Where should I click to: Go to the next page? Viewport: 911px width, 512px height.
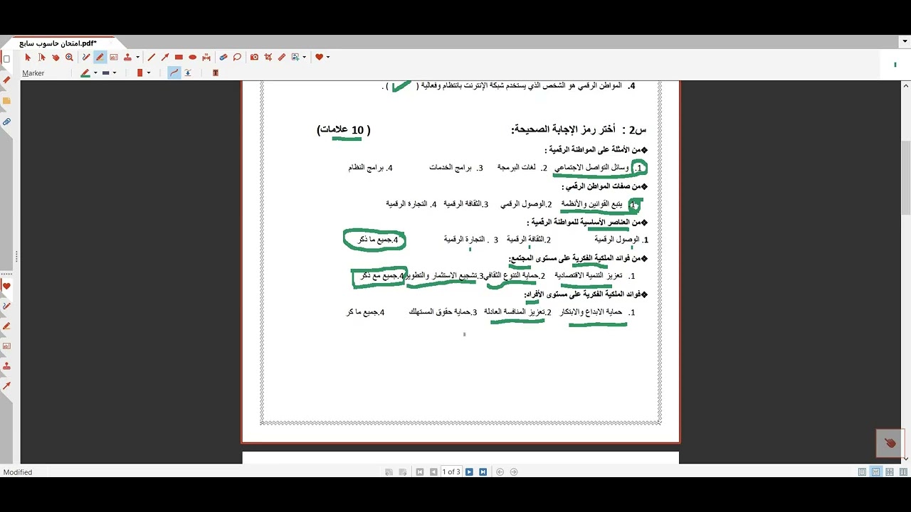click(469, 472)
